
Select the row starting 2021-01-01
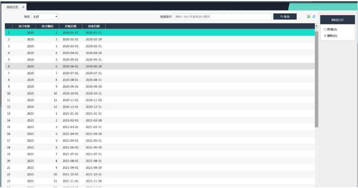70,114
